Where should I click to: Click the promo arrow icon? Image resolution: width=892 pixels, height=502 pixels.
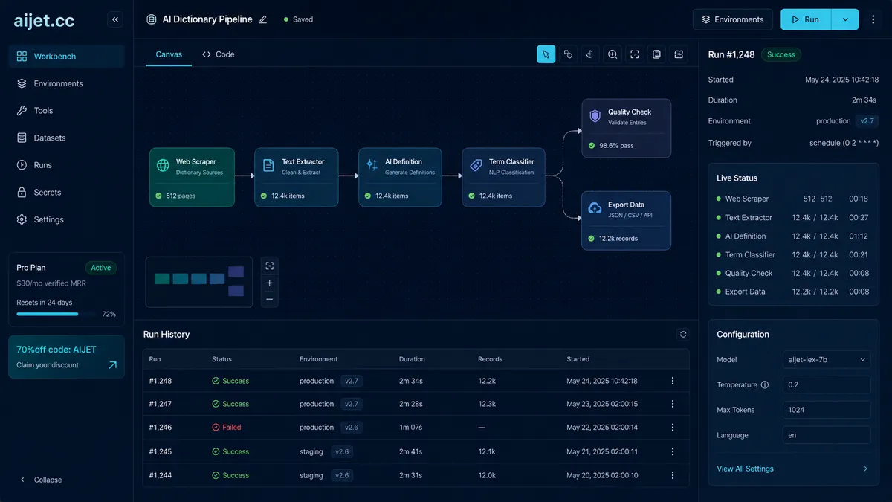click(x=112, y=365)
